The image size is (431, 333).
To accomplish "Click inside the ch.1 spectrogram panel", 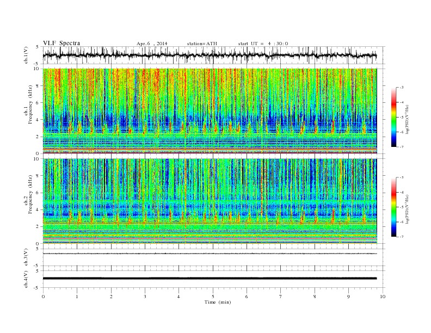I will tap(210, 111).
